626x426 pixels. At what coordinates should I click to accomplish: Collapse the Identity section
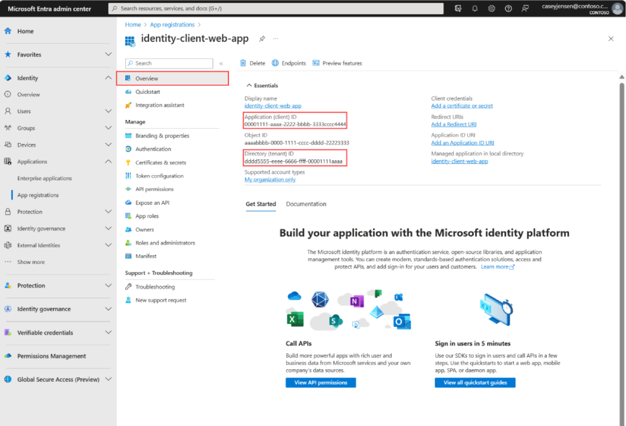click(x=109, y=78)
